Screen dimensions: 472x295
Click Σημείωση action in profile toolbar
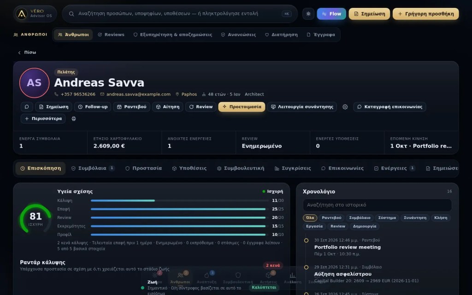(x=53, y=107)
